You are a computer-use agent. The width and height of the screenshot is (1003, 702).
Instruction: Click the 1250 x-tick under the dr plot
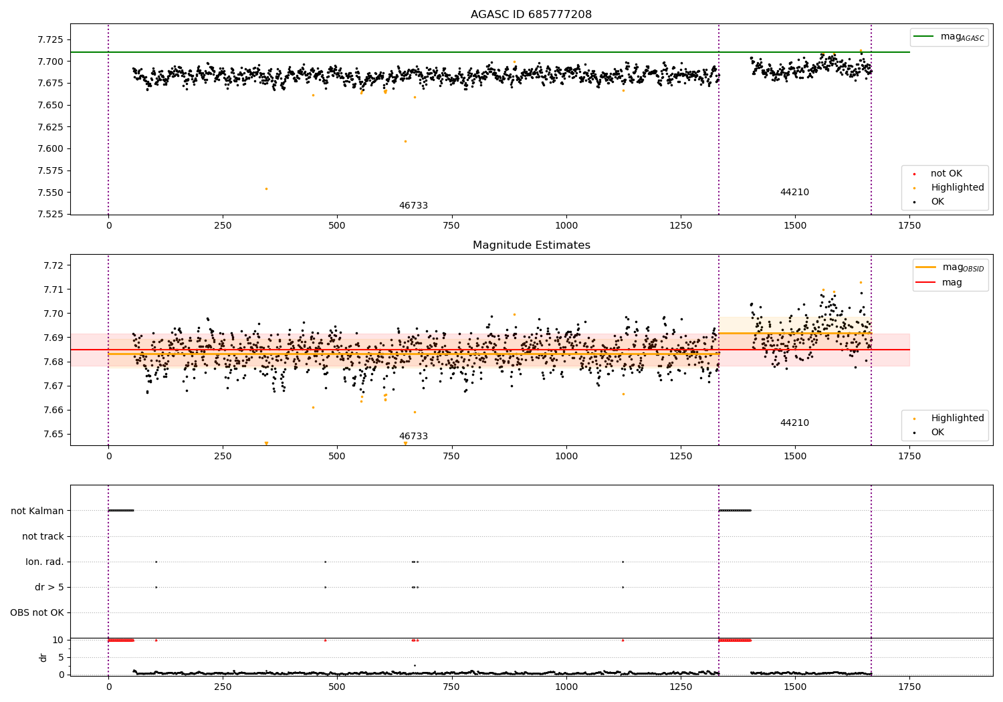[680, 687]
